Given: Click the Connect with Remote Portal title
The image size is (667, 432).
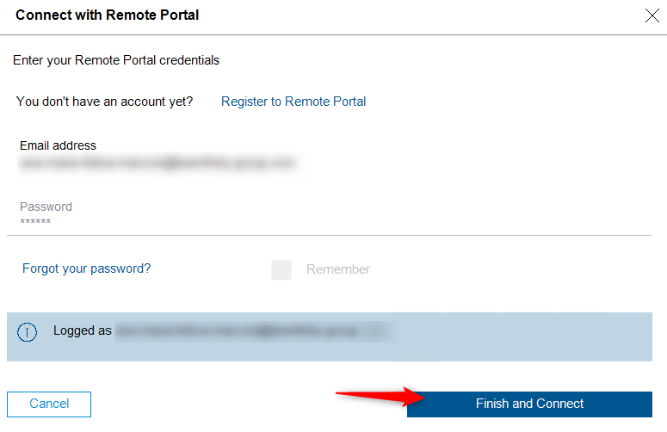Looking at the screenshot, I should tap(108, 15).
